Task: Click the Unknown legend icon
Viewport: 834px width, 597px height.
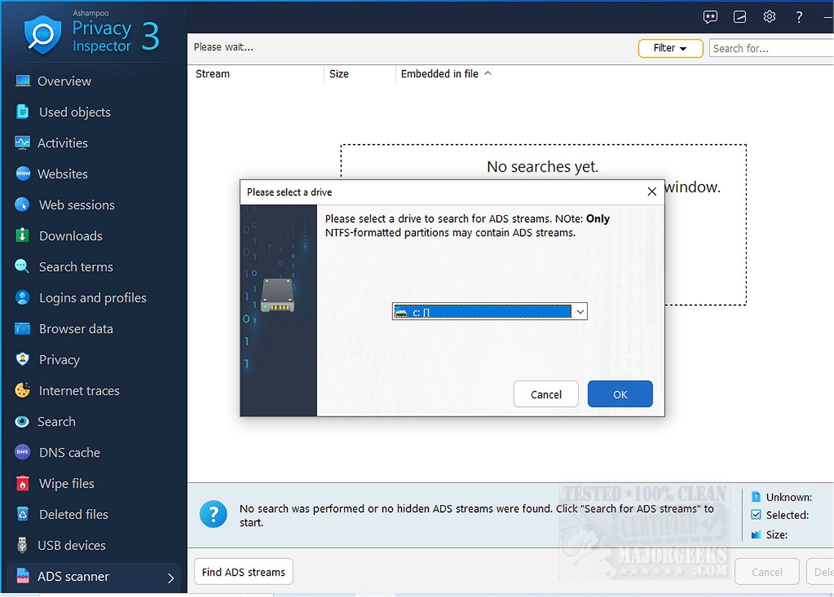Action: (x=756, y=497)
